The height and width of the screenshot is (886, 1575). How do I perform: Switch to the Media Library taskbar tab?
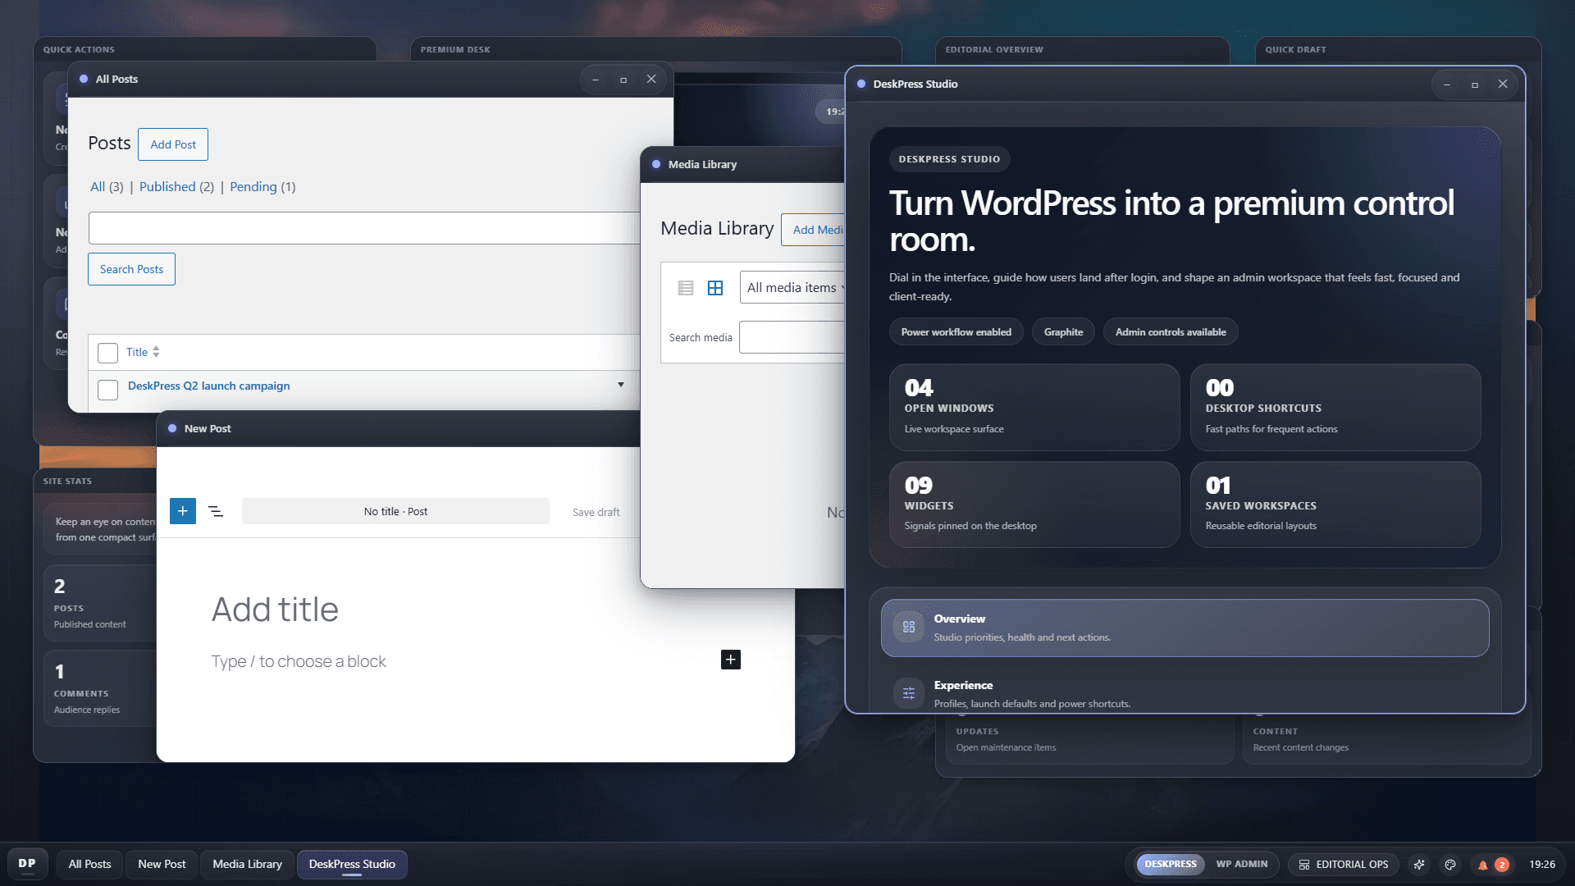coord(247,864)
